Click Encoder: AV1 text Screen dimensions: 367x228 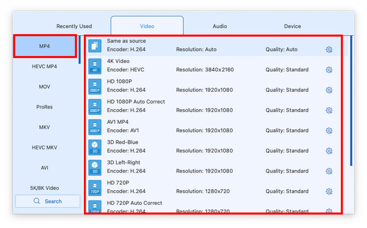click(x=123, y=130)
